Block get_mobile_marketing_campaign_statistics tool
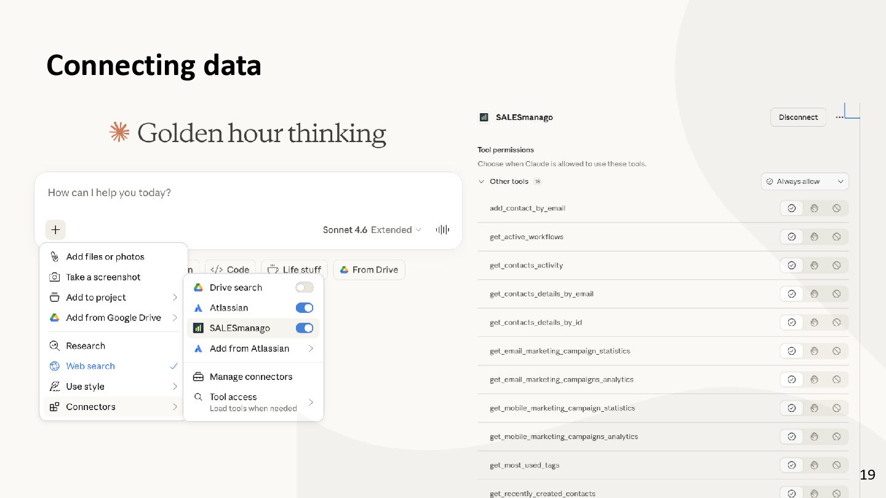Image resolution: width=886 pixels, height=498 pixels. point(837,408)
